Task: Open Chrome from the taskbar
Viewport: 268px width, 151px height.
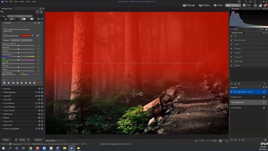Action: point(31,148)
